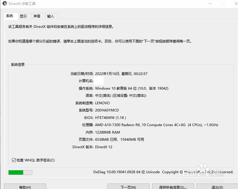Viewport: 238px width, 189px height.
Task: Switch to the 显示 tab
Action: tap(24, 16)
